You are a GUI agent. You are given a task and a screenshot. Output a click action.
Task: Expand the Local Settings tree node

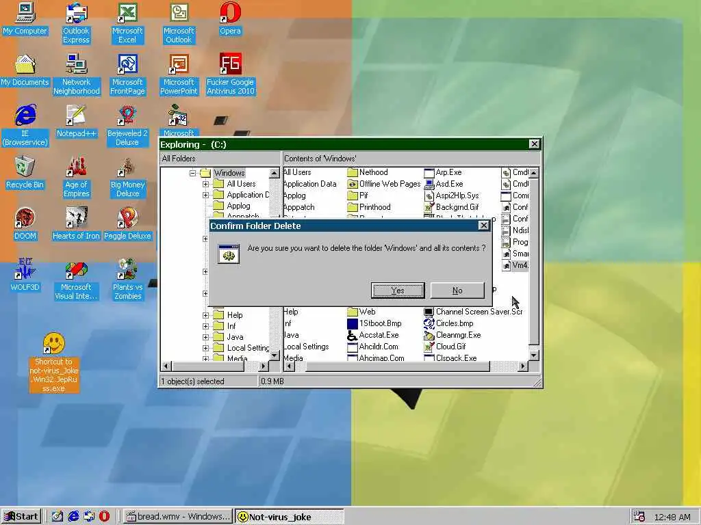click(205, 348)
